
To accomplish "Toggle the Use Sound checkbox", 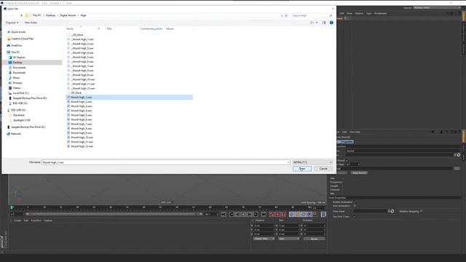I will [347, 160].
